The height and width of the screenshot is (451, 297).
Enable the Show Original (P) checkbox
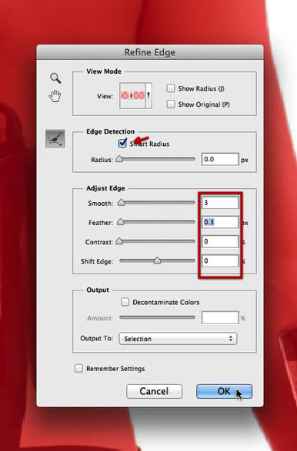coord(171,104)
